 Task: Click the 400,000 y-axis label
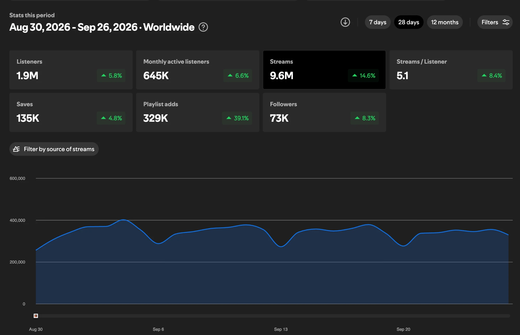(x=17, y=220)
